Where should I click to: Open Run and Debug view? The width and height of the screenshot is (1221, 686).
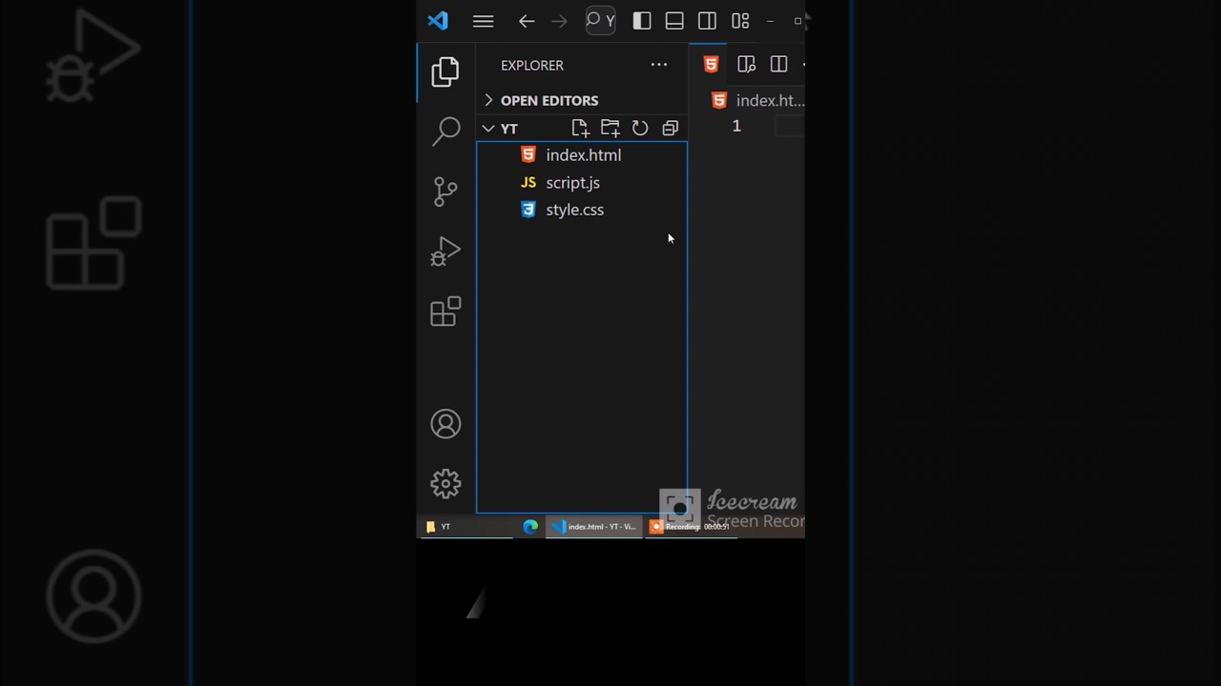[445, 252]
